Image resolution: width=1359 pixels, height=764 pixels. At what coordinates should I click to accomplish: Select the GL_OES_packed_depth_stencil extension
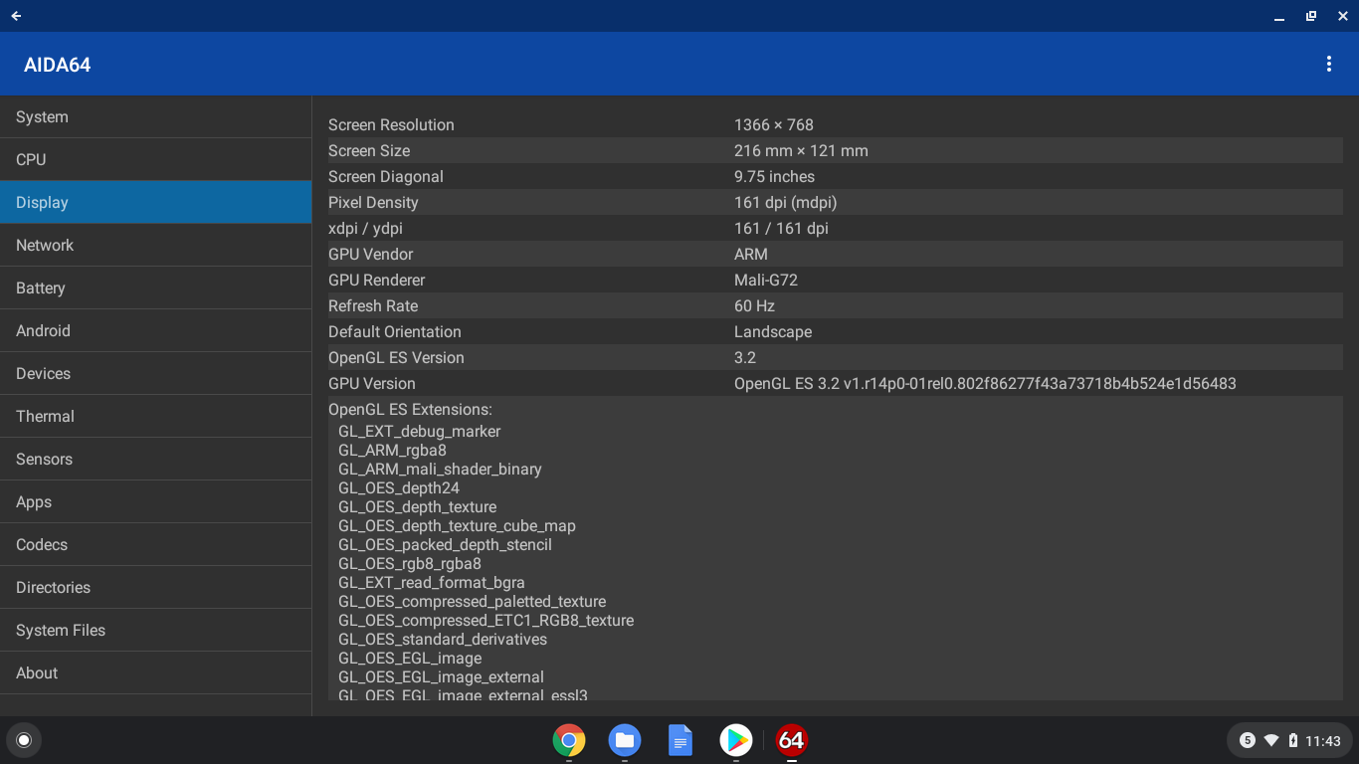445,544
